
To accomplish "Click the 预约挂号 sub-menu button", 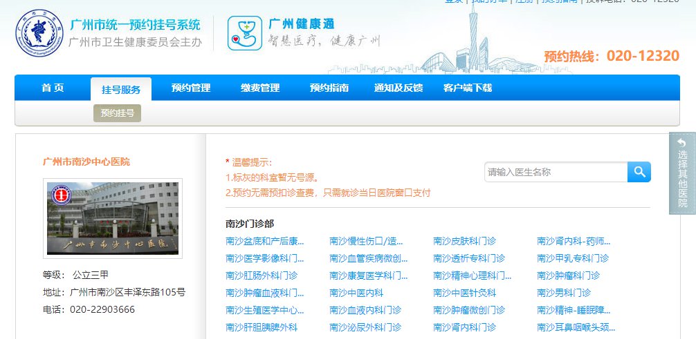I will coord(117,113).
